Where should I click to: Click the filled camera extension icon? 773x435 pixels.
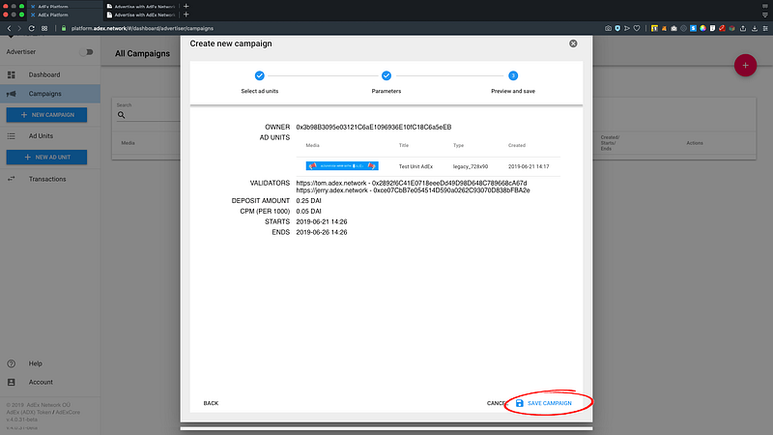pos(673,29)
